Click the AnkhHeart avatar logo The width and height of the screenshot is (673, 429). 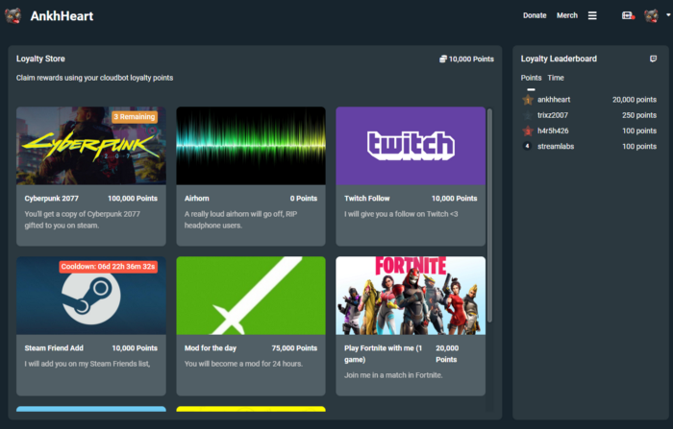[x=12, y=16]
